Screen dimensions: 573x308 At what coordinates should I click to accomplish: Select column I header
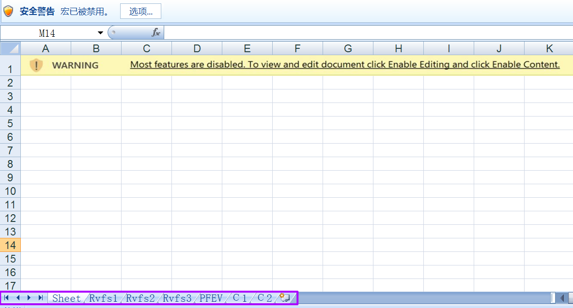pyautogui.click(x=449, y=48)
